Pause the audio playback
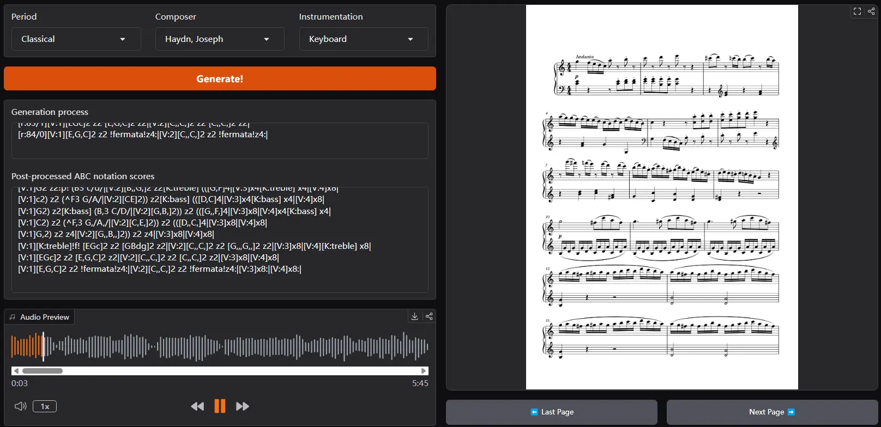The image size is (881, 427). [x=220, y=406]
